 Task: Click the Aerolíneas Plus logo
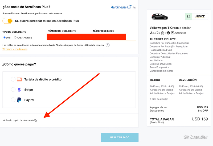(x=123, y=7)
